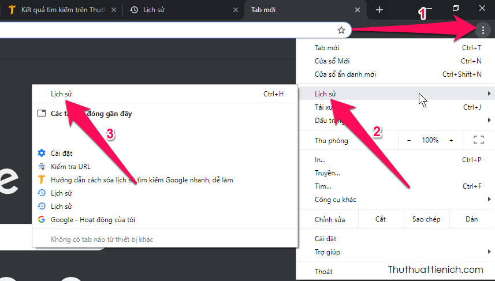Click the zoom in plus button
Image resolution: width=495 pixels, height=281 pixels.
click(451, 140)
